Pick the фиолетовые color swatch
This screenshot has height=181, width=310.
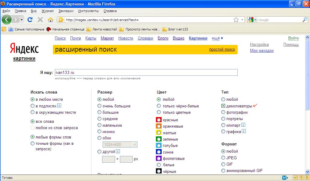(x=159, y=159)
